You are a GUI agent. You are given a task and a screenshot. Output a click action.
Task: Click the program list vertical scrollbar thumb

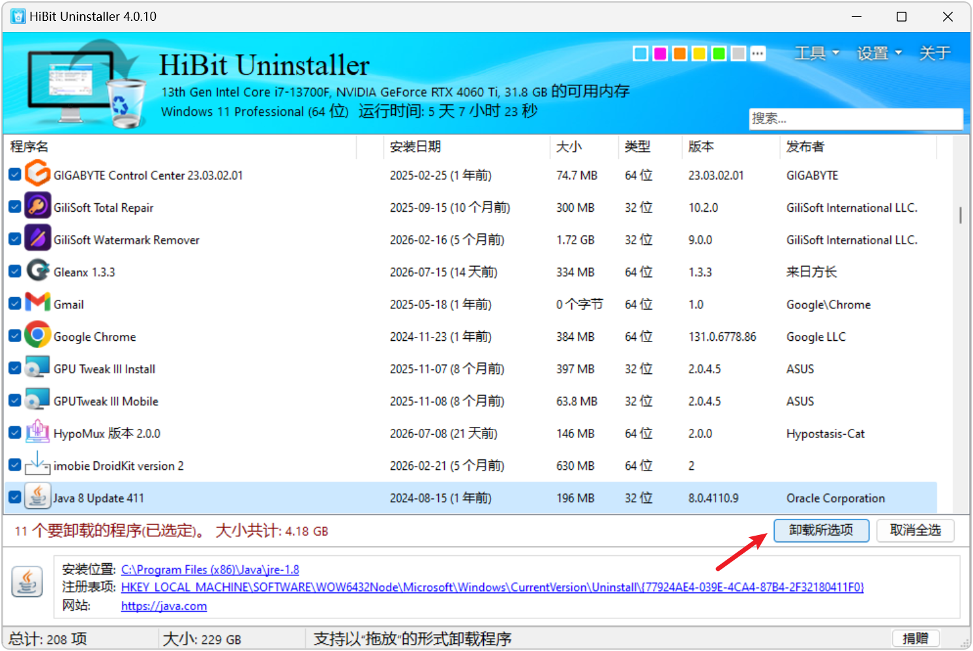(x=961, y=215)
